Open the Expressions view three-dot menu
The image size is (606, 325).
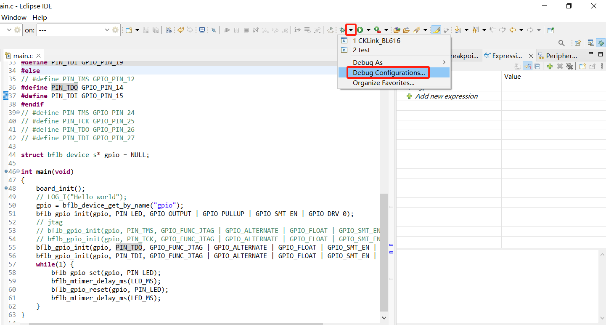pos(602,66)
